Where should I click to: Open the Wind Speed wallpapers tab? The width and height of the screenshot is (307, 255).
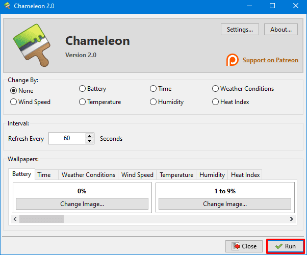tap(137, 175)
